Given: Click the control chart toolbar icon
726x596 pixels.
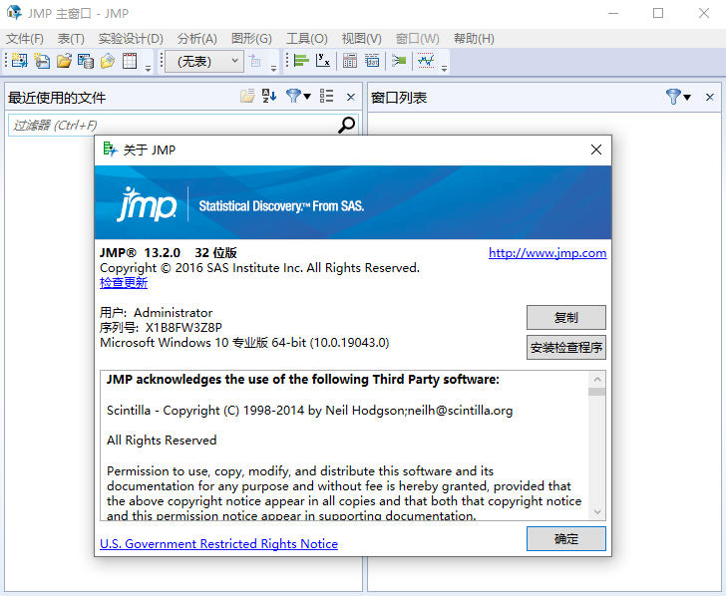Looking at the screenshot, I should click(426, 61).
